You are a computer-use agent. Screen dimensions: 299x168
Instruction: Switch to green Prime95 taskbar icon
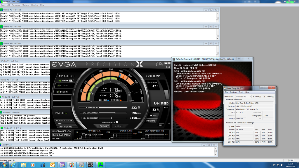coord(100,165)
